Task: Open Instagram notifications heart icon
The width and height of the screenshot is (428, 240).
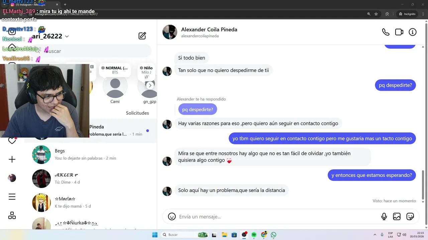Action: click(12, 141)
